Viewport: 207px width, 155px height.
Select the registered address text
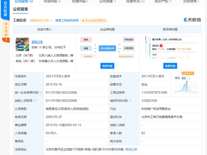pos(85,149)
